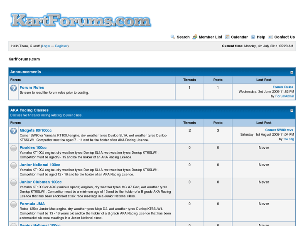Viewport: 302px width, 226px height.
Task: Click the Announcements category title
Action: coord(26,72)
